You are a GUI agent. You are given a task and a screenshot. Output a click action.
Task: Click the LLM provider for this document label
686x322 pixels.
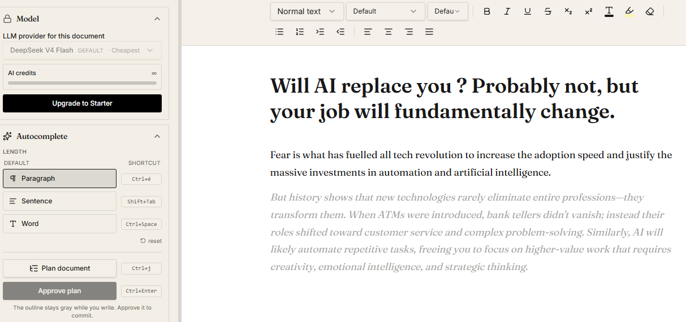coord(54,36)
